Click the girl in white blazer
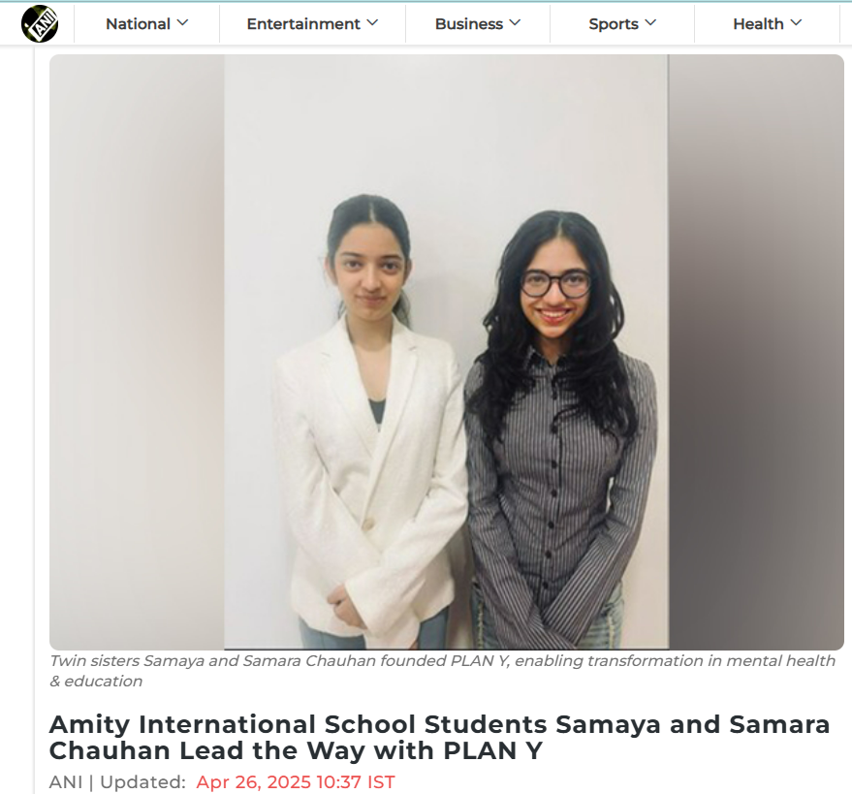852x794 pixels. pos(370,422)
